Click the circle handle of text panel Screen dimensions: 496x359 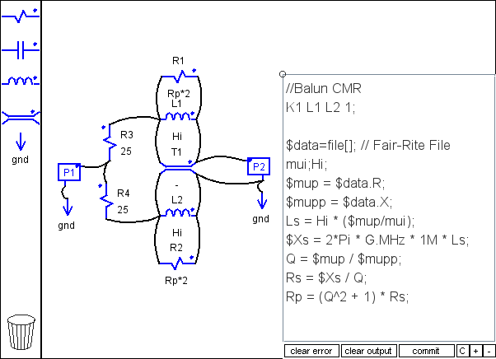click(283, 74)
